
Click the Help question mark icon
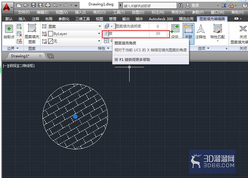[245, 5]
